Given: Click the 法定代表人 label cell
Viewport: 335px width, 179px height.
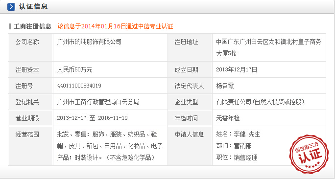Looking at the screenshot, I should tap(190, 86).
